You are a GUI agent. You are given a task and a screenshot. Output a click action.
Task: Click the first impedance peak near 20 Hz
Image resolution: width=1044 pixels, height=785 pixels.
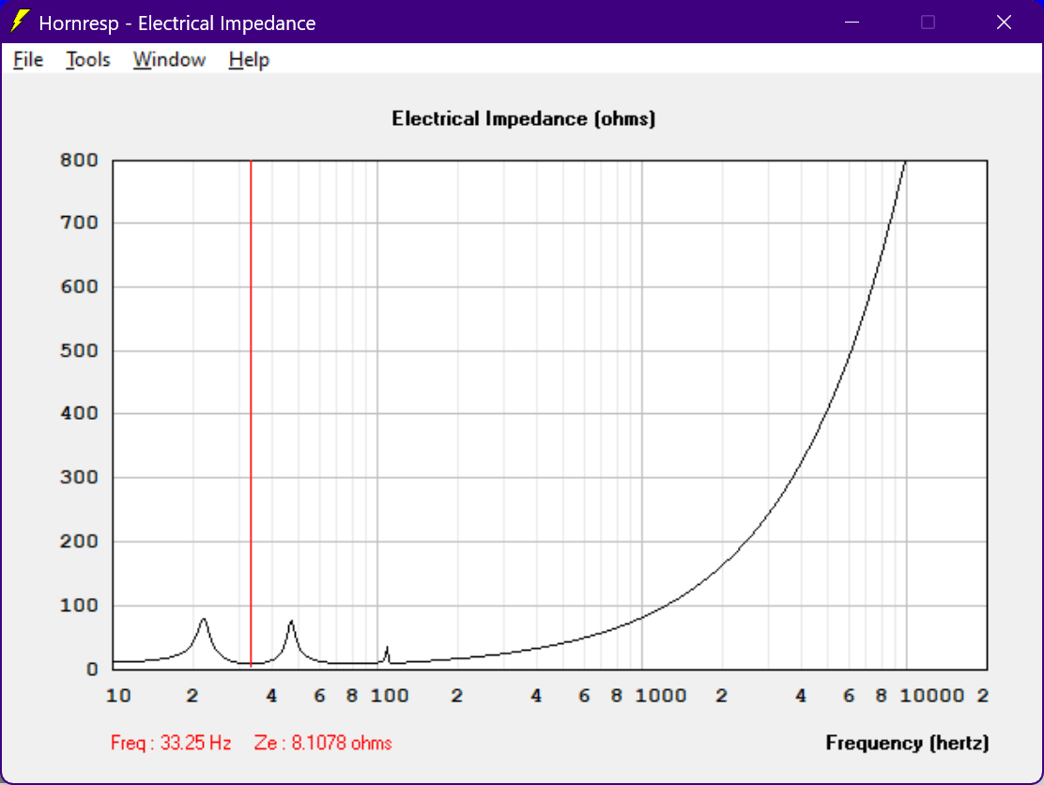204,621
